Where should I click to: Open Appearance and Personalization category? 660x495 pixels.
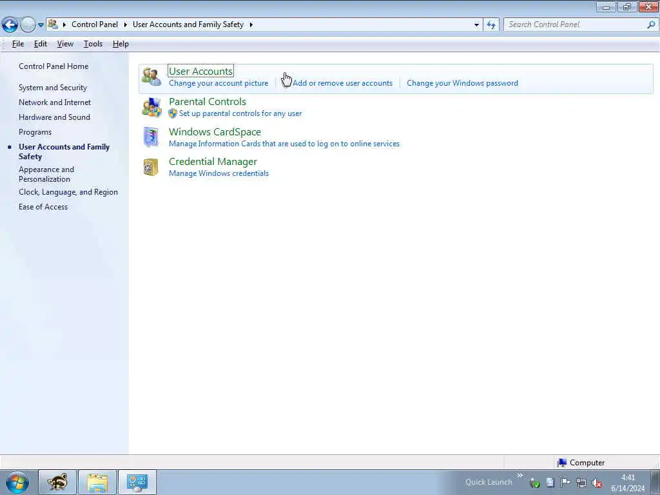tap(46, 174)
